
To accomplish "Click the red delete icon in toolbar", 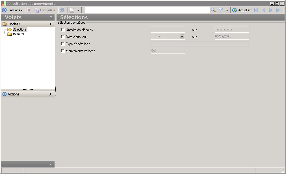I will 29,10.
